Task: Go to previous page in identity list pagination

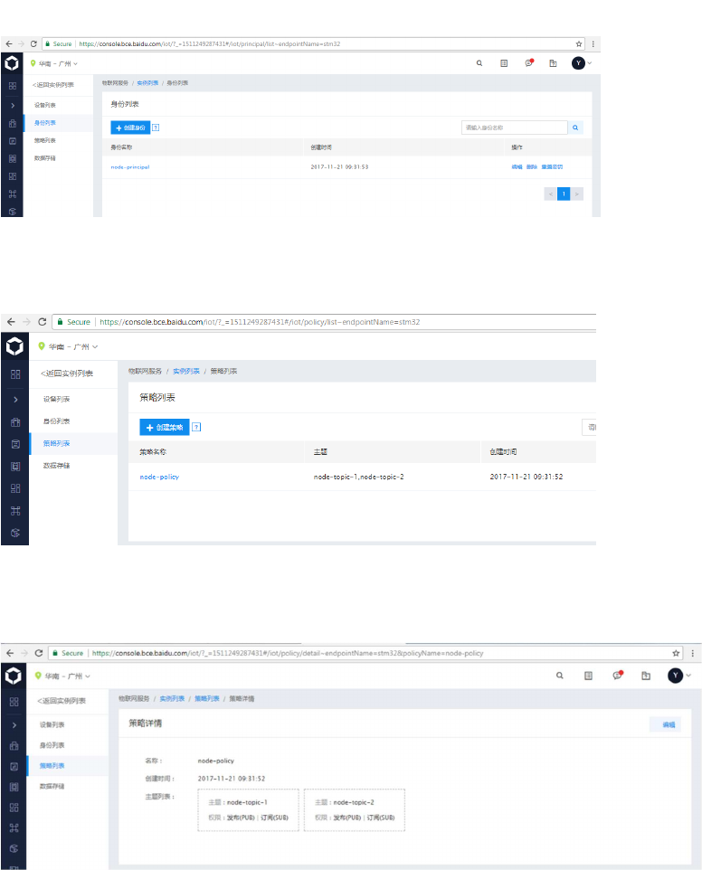Action: 551,194
